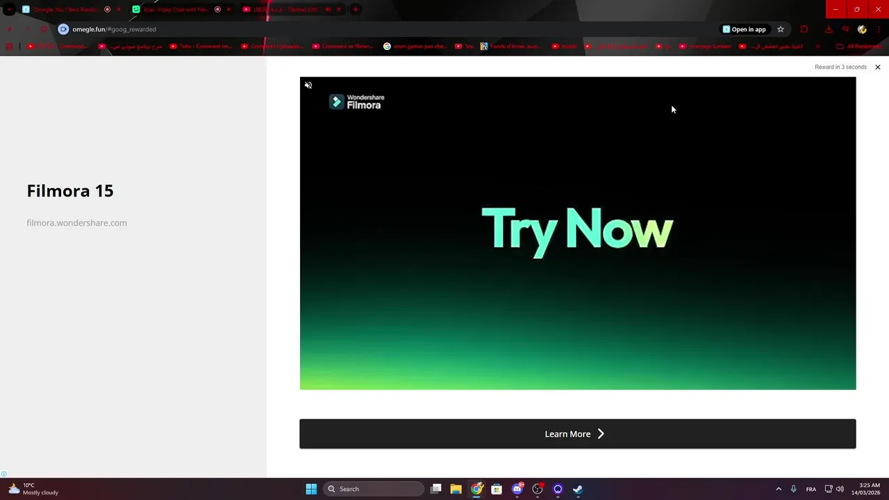Open Task View from the taskbar
The height and width of the screenshot is (500, 889).
[x=436, y=489]
